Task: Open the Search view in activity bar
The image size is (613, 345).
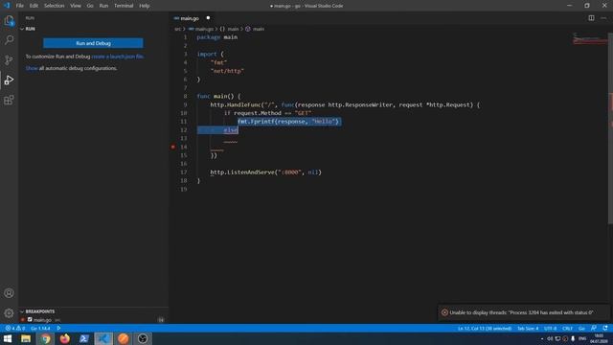Action: point(9,40)
